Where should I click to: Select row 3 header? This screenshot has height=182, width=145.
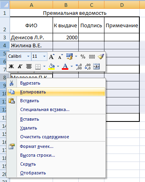[x=5, y=37]
